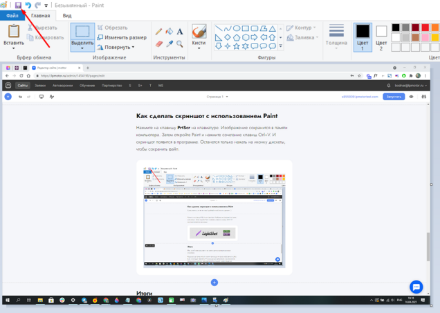Viewport: 440px width, 313px height.
Task: Choose the rectangular Выделить selection tool
Action: (x=82, y=31)
